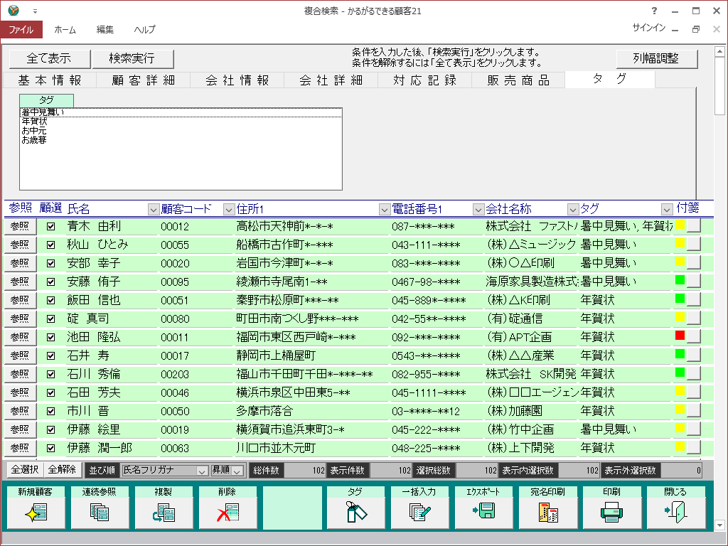728x546 pixels.
Task: Open the 宛名印刷 address printing icon
Action: click(x=548, y=512)
